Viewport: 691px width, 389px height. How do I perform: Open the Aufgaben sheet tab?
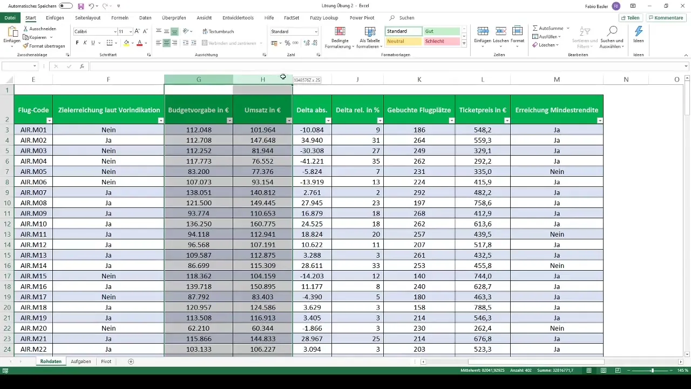click(x=81, y=361)
